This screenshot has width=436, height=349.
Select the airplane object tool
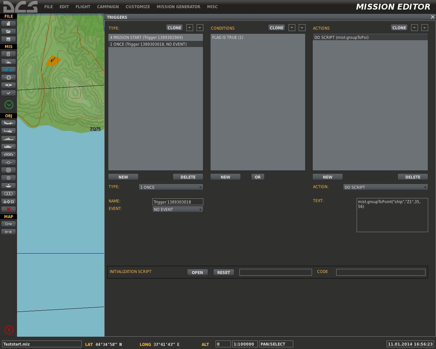(9, 123)
